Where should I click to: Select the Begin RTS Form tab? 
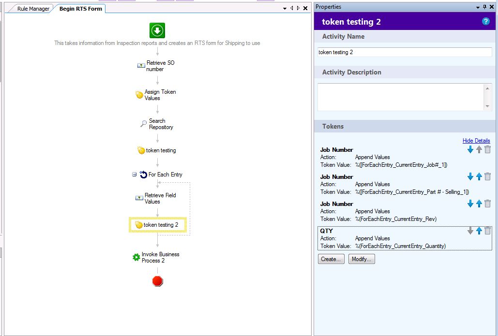80,9
